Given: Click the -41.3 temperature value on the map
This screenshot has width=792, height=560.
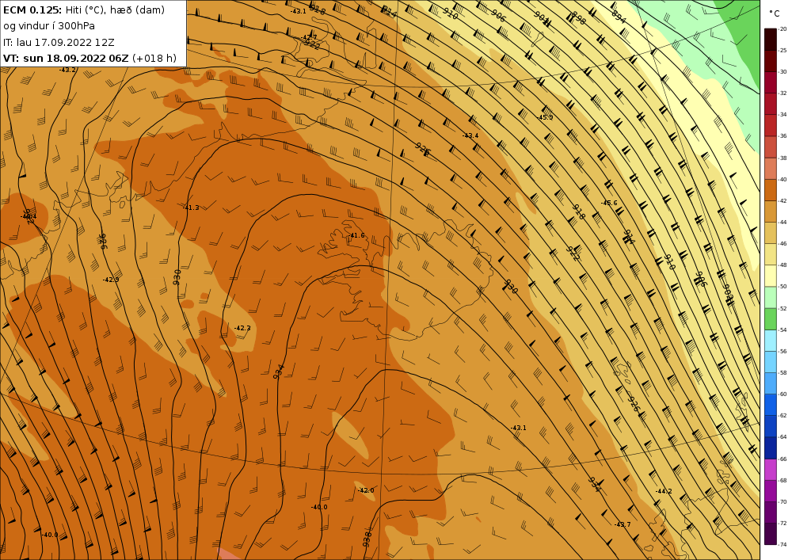Looking at the screenshot, I should (x=191, y=208).
